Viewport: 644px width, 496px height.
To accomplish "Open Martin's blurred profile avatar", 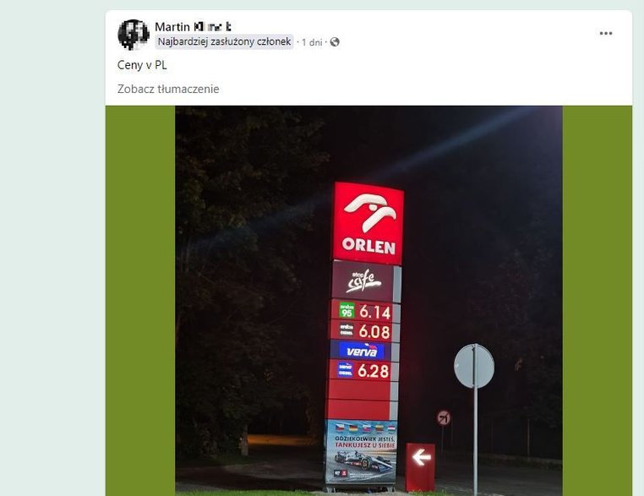I will click(133, 35).
